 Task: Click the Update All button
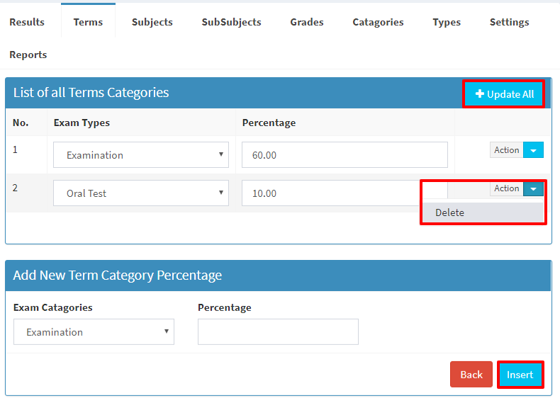[x=504, y=94]
